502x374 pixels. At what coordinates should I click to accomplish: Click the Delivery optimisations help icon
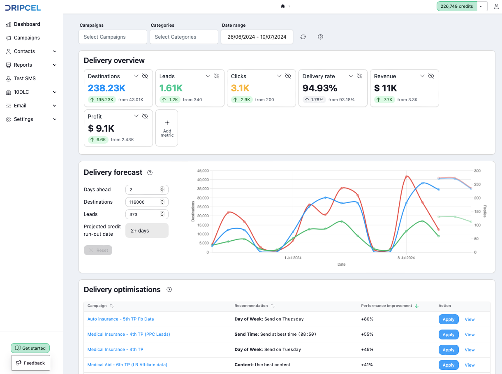[169, 290]
